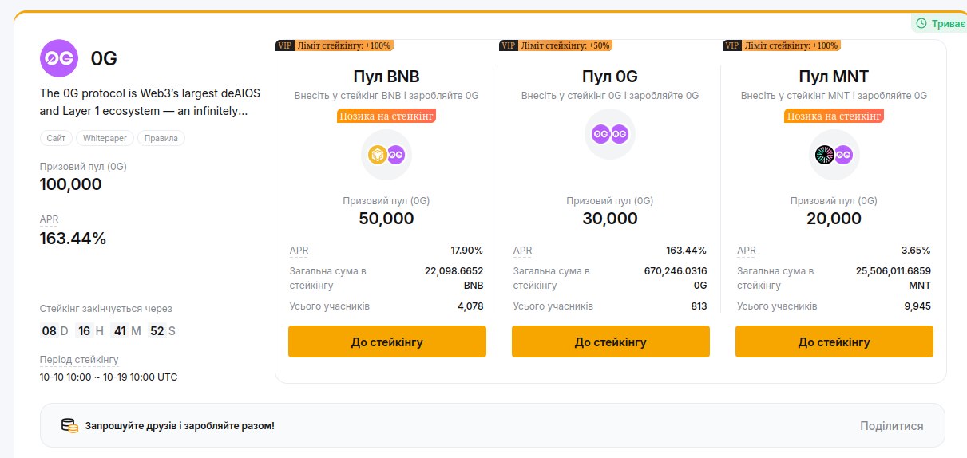
Task: Click the BNB pool token pair icon
Action: (x=386, y=155)
